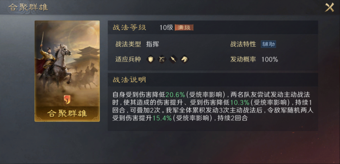
Task: Click the 满级 max level badge
Action: tap(184, 28)
